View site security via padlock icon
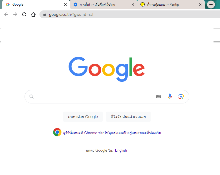 click(45, 14)
